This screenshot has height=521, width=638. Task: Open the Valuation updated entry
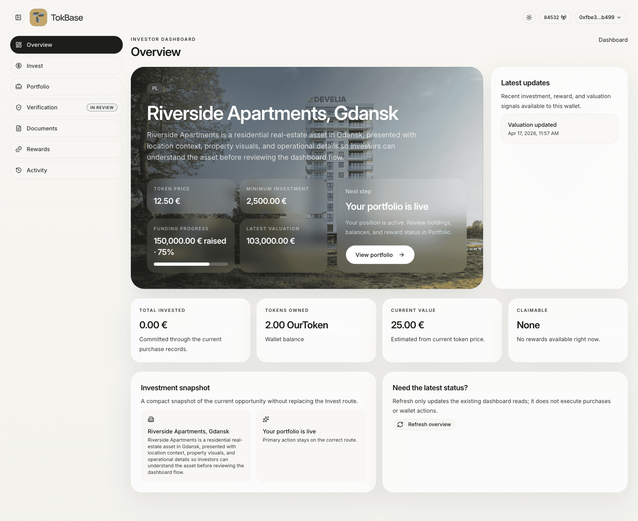click(x=559, y=129)
